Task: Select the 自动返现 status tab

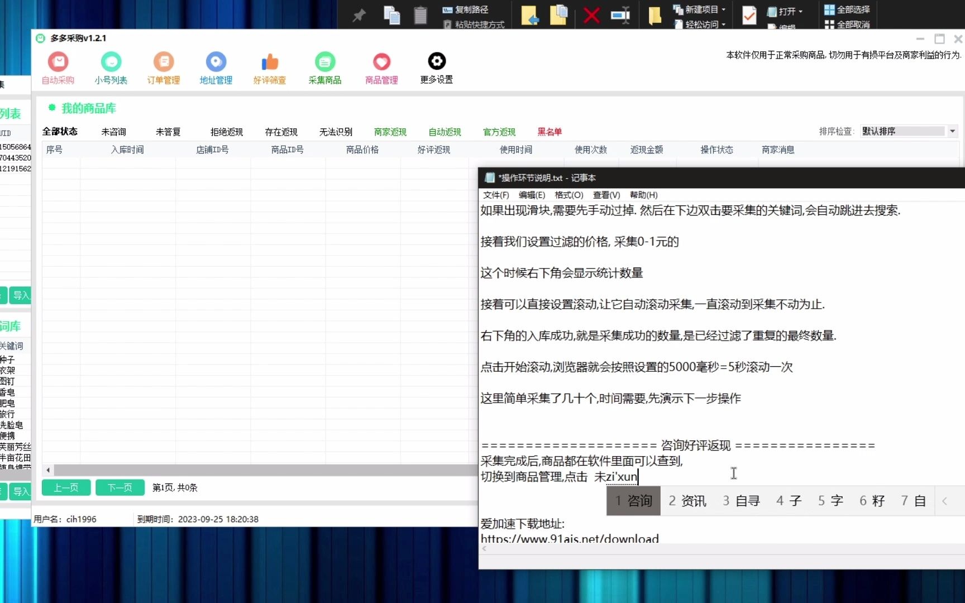Action: coord(445,132)
